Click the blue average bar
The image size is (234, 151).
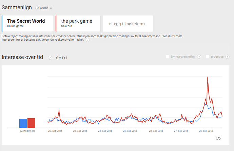click(23, 123)
